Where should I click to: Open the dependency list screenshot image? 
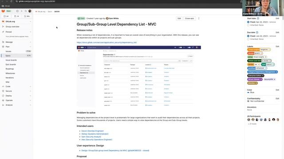coord(139,76)
